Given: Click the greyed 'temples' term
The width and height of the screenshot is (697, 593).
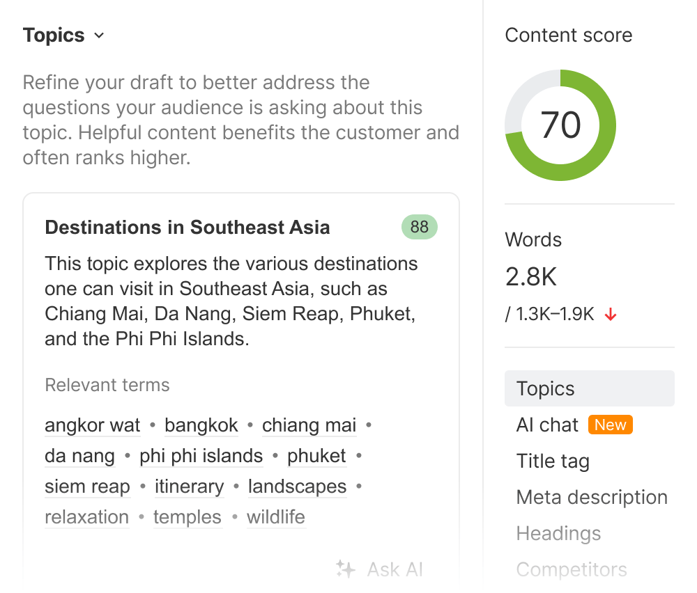Looking at the screenshot, I should click(x=187, y=517).
